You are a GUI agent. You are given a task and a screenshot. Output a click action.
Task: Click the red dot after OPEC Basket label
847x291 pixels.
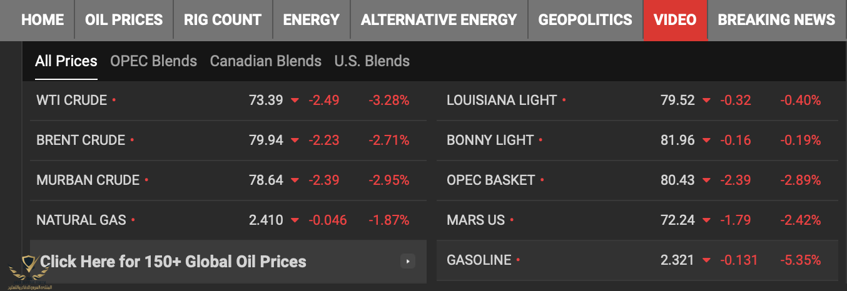[x=542, y=180]
